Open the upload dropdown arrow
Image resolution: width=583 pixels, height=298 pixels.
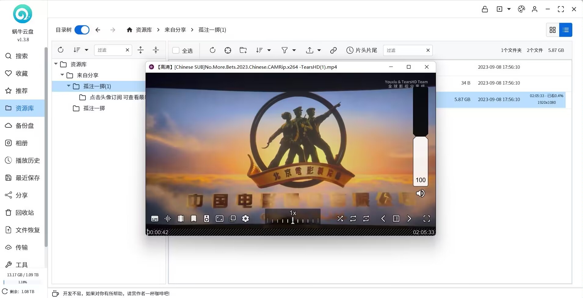(x=319, y=50)
